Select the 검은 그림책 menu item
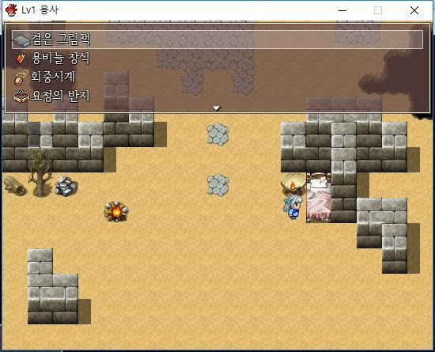The image size is (435, 352). (x=217, y=40)
